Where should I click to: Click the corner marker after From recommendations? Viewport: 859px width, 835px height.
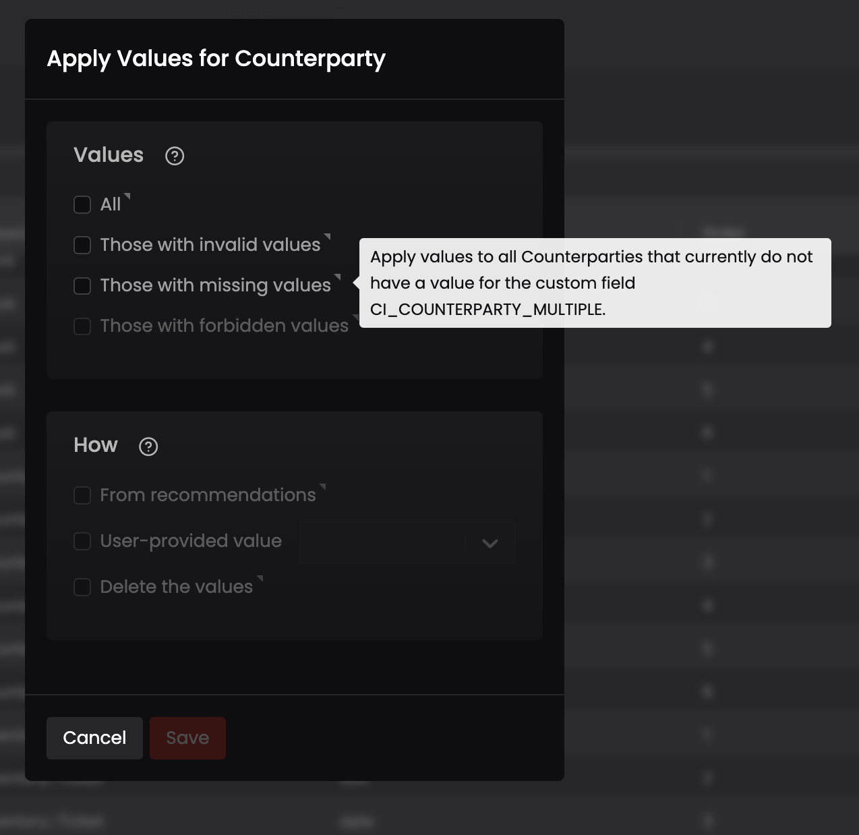click(323, 487)
